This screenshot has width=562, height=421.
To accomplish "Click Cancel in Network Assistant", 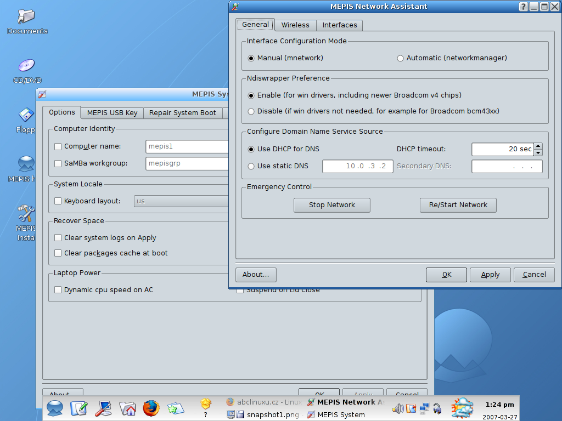I will pos(534,275).
